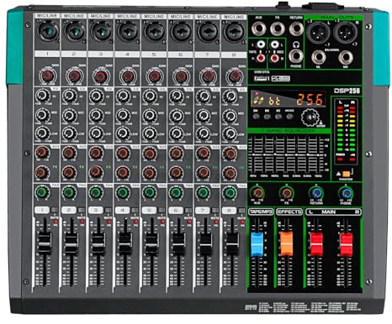Click the PHONE headphone jack

tap(296, 56)
